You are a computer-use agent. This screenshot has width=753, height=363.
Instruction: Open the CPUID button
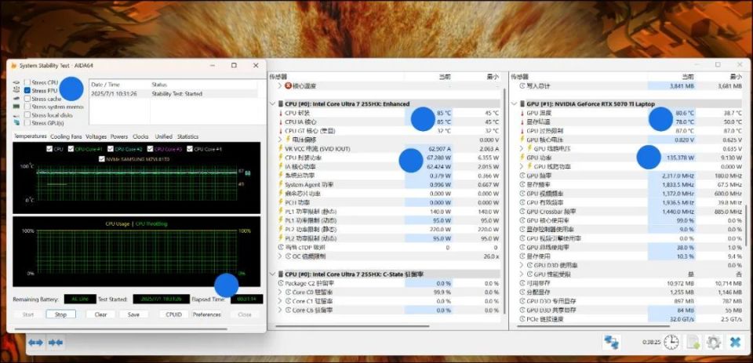(174, 314)
